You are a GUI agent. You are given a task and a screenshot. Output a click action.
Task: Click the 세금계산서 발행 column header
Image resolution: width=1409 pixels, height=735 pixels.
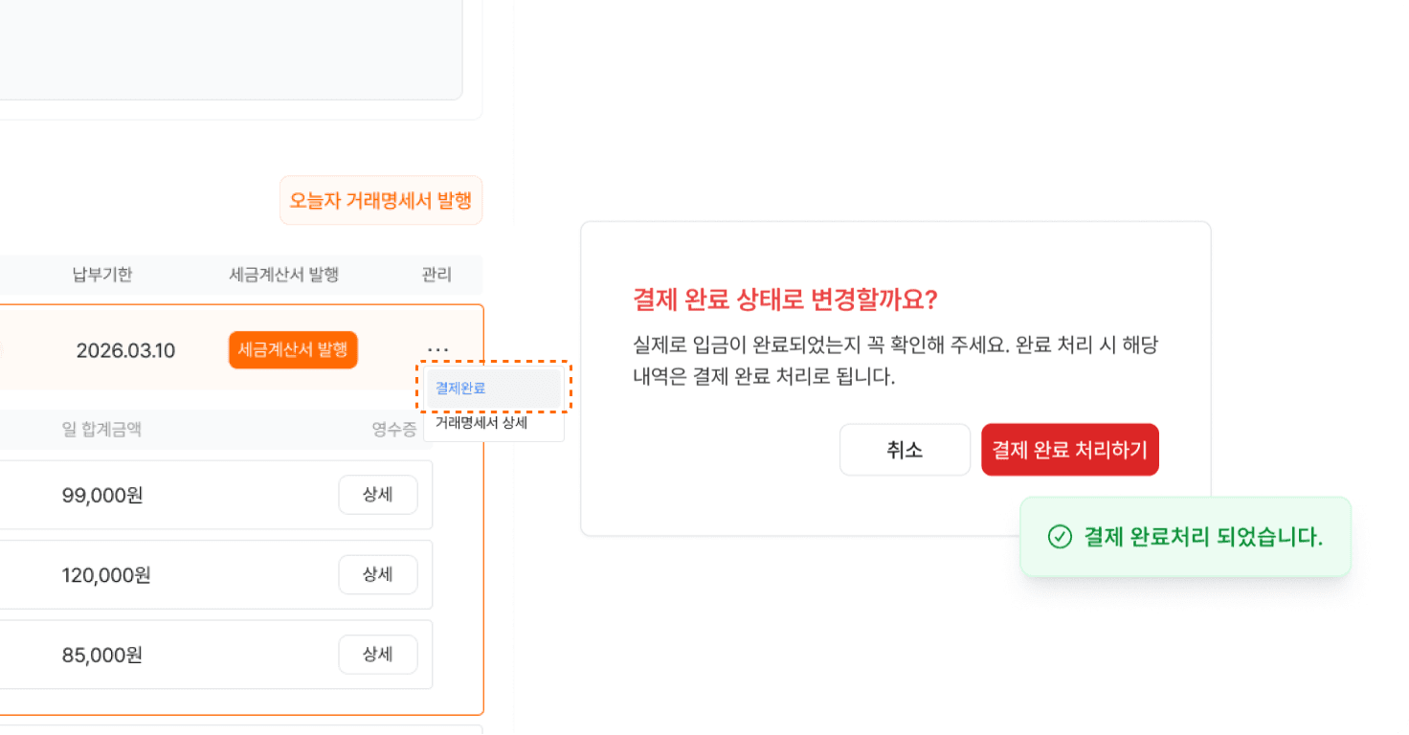click(284, 275)
